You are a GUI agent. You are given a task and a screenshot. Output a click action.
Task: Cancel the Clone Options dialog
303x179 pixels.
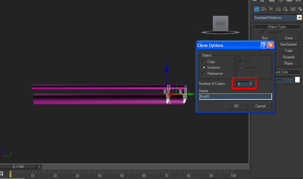click(x=260, y=106)
